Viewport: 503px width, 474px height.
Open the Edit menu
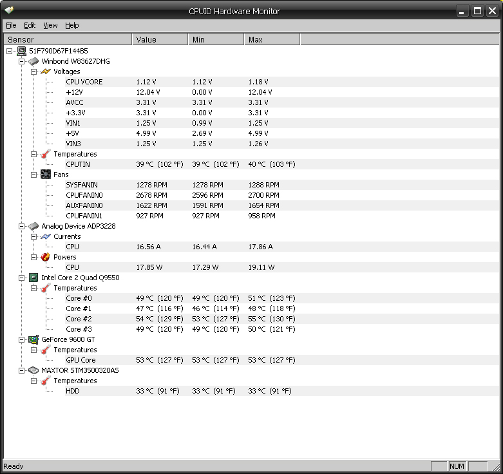[x=30, y=25]
